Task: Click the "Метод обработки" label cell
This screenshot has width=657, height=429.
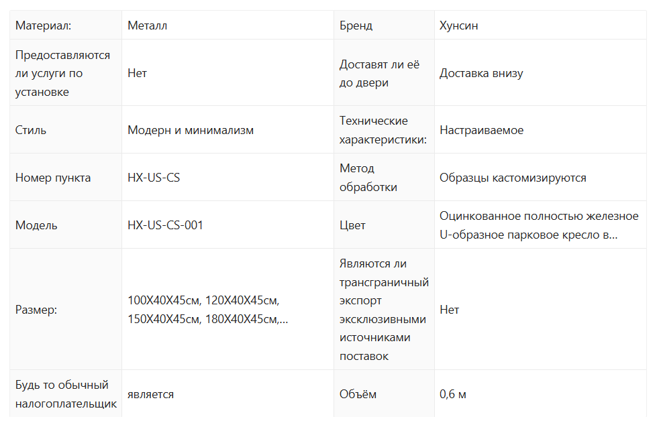Action: click(x=368, y=178)
